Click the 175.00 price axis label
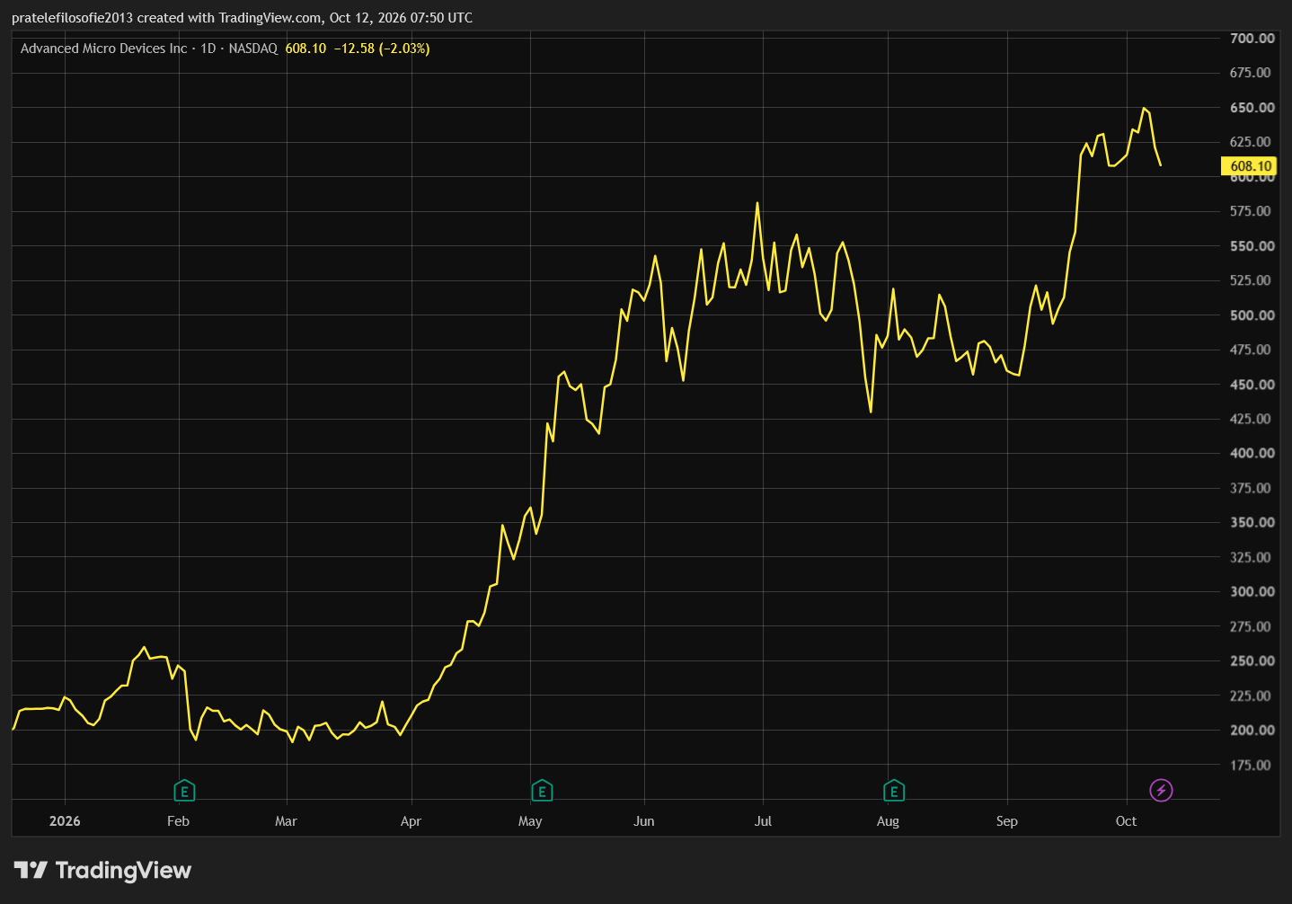1292x904 pixels. click(1252, 765)
